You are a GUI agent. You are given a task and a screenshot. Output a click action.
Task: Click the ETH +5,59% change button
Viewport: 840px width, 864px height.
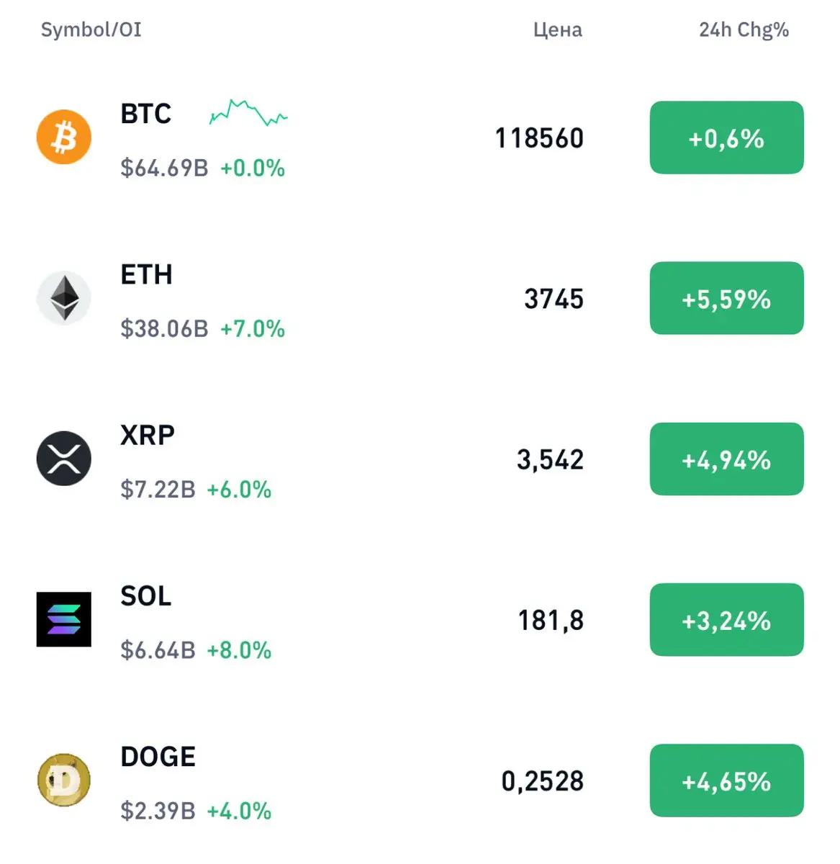726,298
